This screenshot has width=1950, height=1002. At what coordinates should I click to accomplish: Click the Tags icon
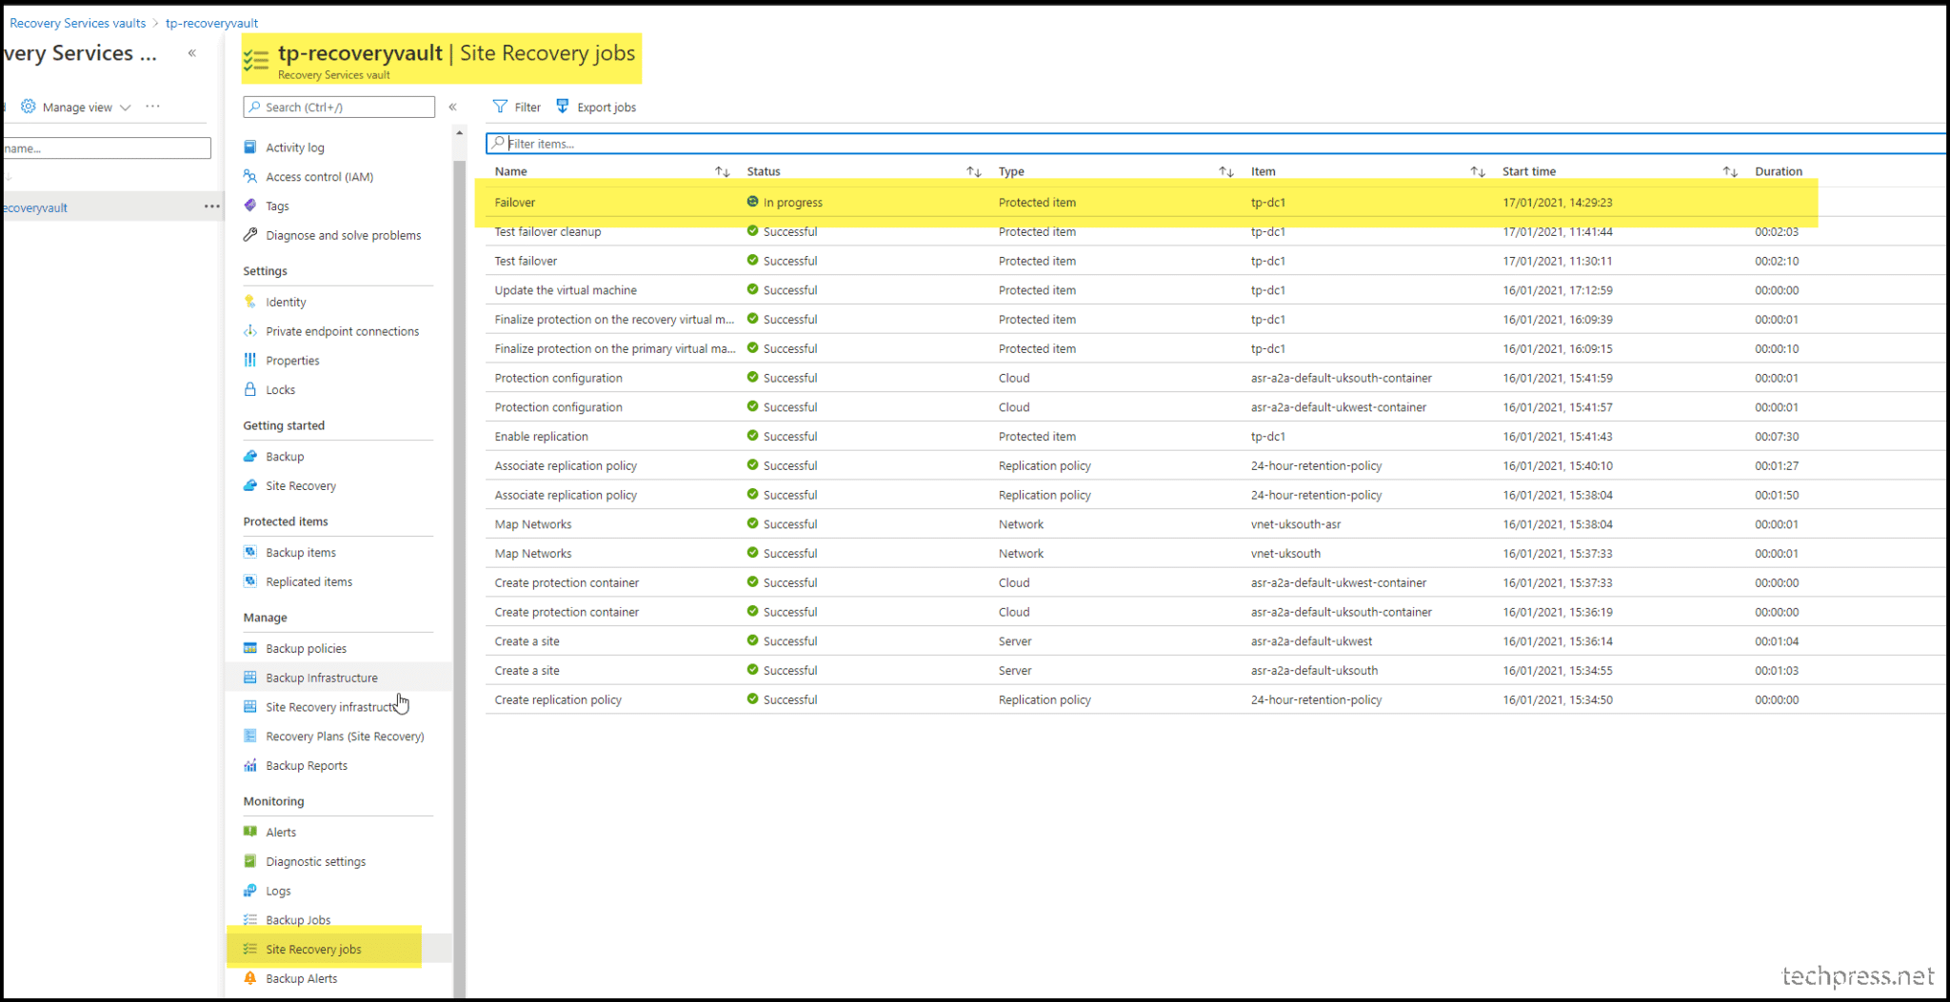click(250, 206)
